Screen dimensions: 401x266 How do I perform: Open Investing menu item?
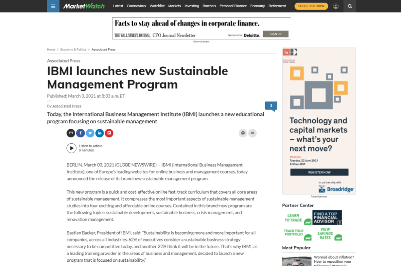tap(192, 6)
